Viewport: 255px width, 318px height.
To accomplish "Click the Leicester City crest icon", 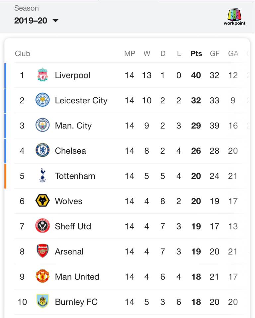I will pos(42,100).
